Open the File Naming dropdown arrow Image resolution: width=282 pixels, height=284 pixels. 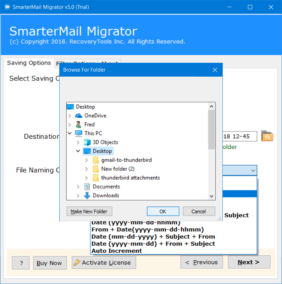(x=253, y=170)
